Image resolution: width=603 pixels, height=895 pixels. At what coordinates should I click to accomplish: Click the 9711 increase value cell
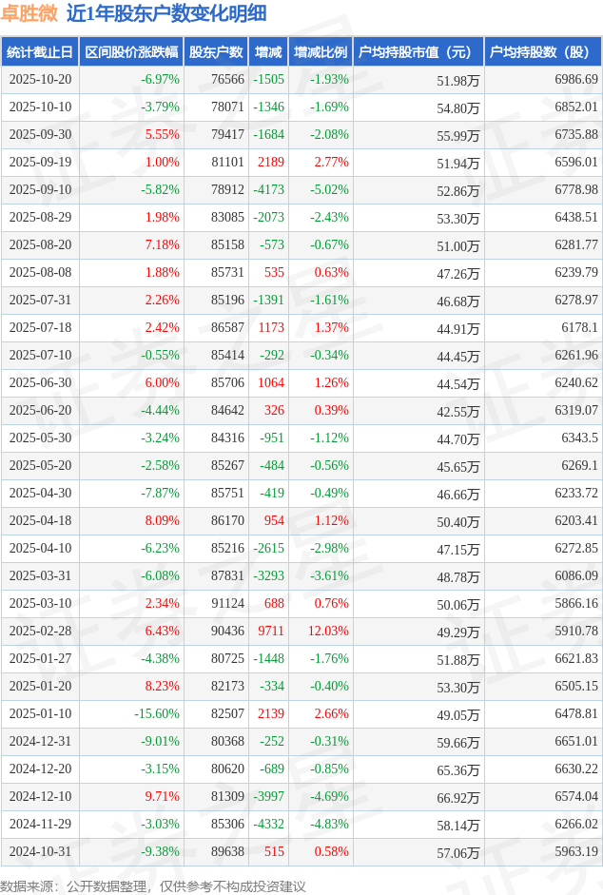(271, 632)
